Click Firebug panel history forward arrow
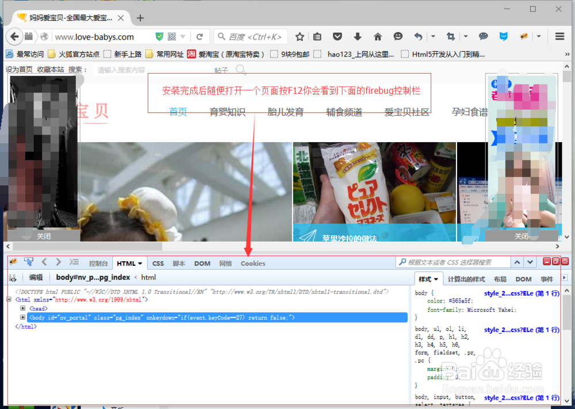Screen dimensions: 575x409 click(58, 262)
